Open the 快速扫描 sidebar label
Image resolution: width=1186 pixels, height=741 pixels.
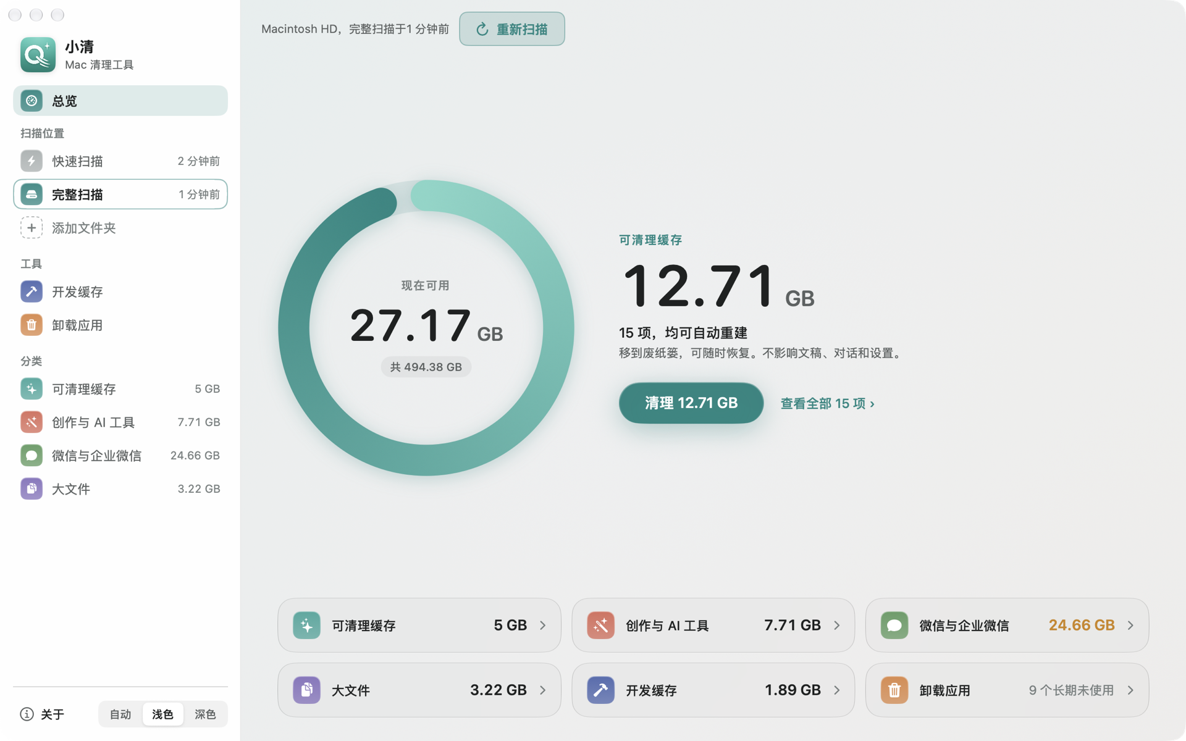77,161
